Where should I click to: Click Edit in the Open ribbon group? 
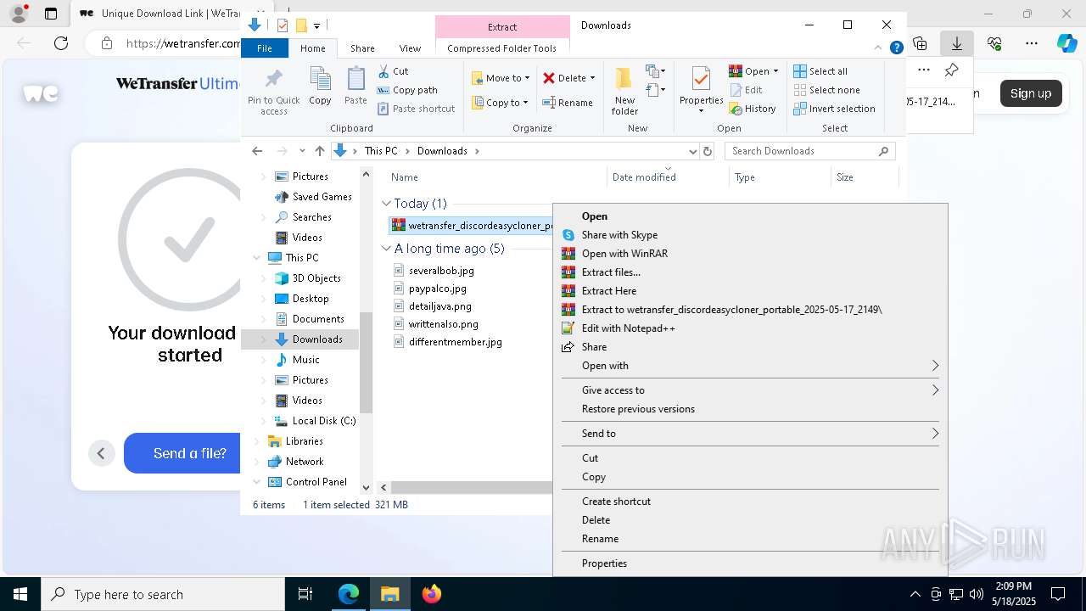click(x=746, y=90)
